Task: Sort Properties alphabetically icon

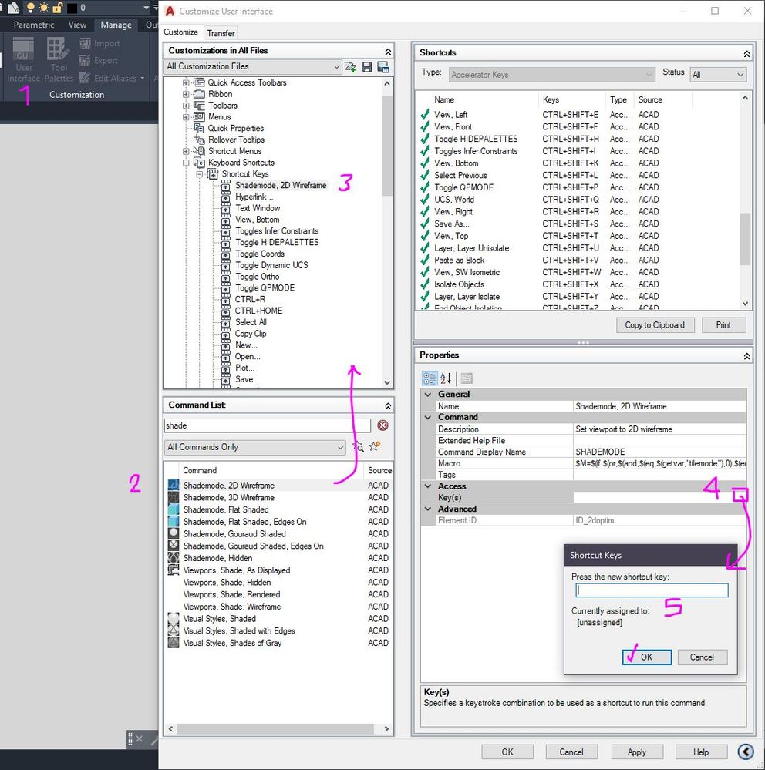Action: point(447,378)
